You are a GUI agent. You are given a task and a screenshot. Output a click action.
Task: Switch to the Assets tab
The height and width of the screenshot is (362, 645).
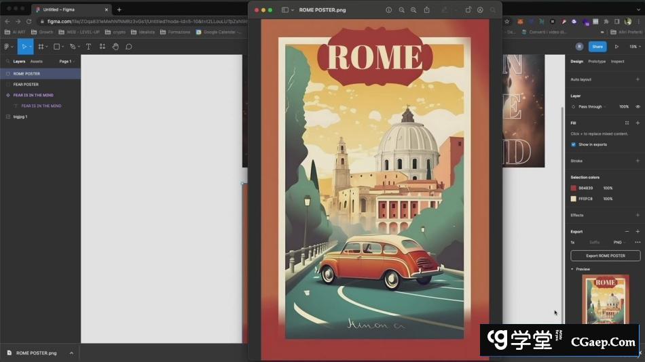pos(36,62)
